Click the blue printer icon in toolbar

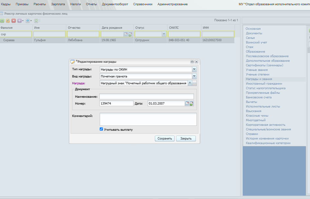(x=28, y=21)
